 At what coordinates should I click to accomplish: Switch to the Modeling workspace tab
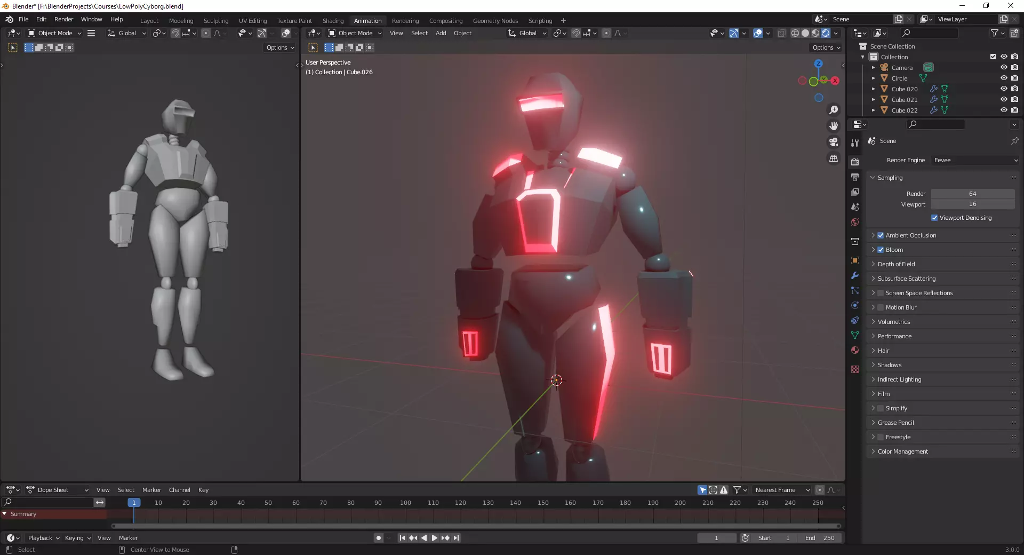tap(181, 21)
